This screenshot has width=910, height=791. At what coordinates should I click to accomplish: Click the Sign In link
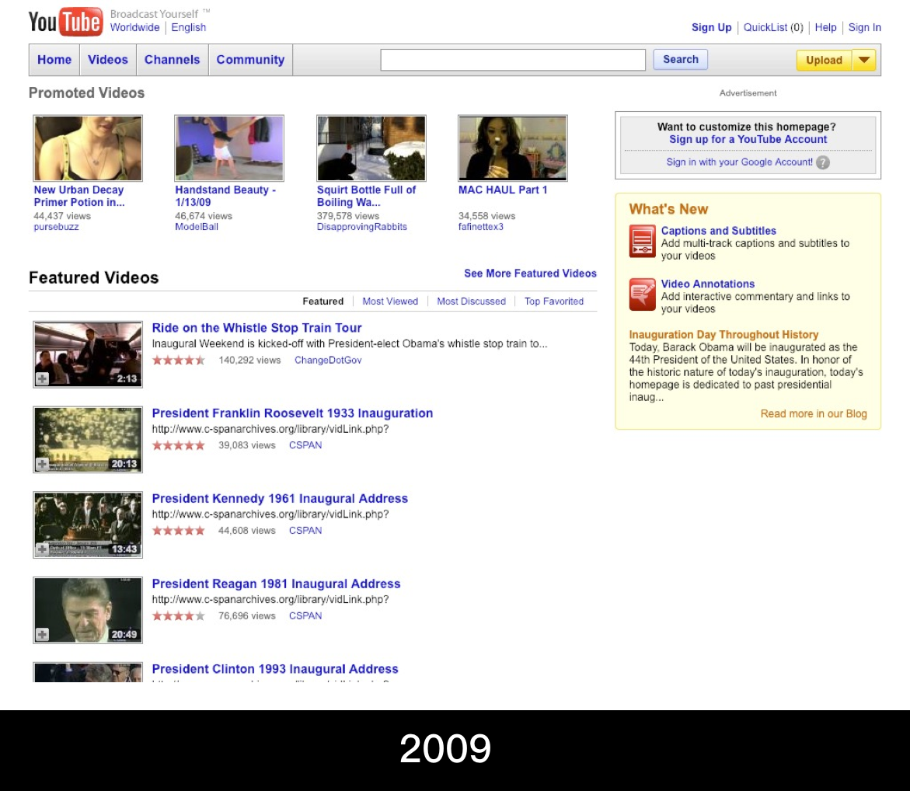click(x=864, y=27)
